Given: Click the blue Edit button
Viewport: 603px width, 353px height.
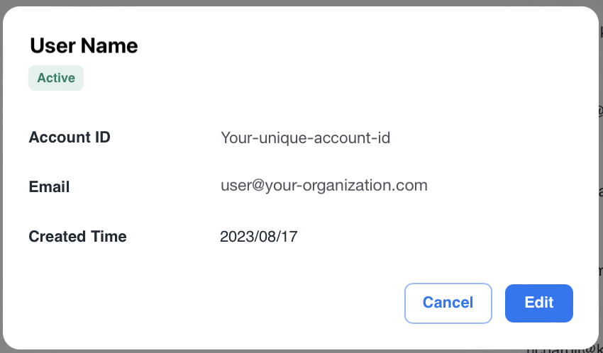Looking at the screenshot, I should tap(538, 303).
